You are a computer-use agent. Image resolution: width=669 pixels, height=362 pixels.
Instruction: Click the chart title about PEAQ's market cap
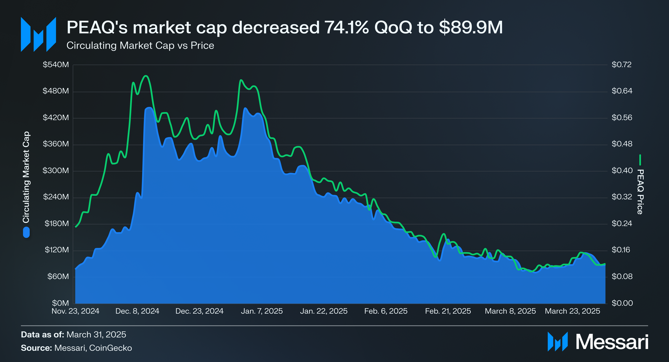pyautogui.click(x=285, y=27)
